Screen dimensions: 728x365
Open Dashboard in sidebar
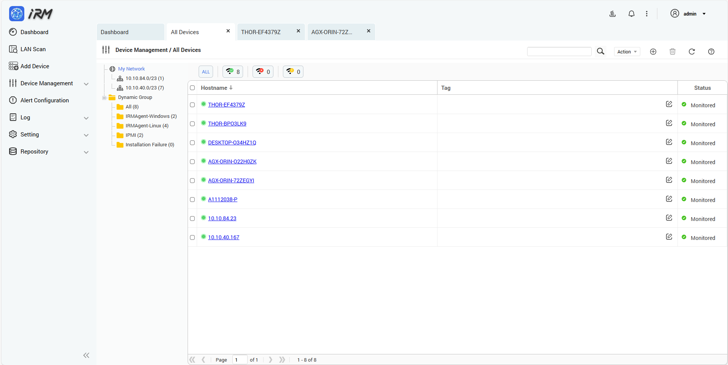click(x=34, y=32)
